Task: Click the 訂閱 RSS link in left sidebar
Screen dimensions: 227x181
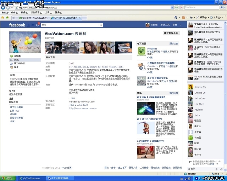Action: [15, 111]
